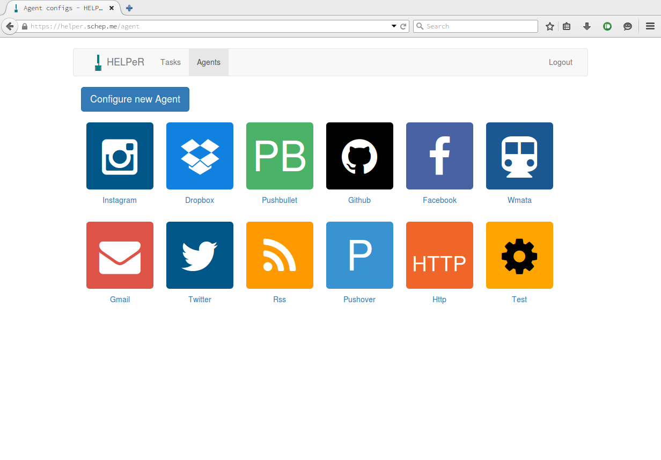661x460 pixels.
Task: Open the Dropbox agent icon
Action: coord(200,156)
